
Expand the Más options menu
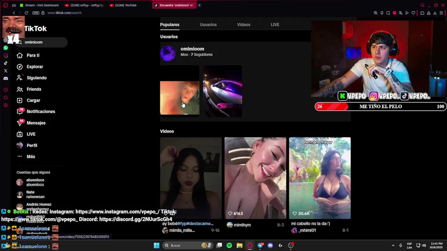coord(31,157)
